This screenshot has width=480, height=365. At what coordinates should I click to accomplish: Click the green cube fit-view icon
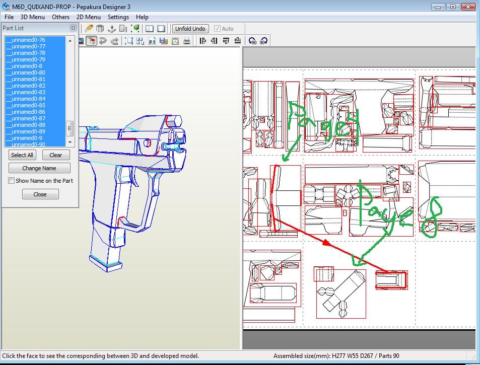coord(135,29)
